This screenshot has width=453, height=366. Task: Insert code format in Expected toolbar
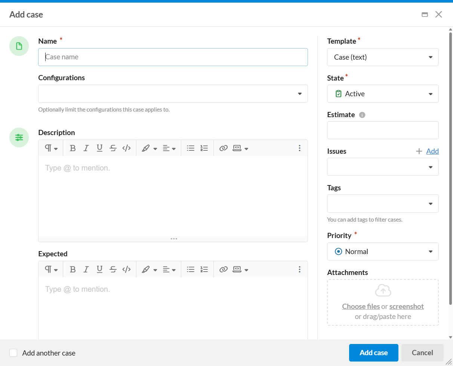126,269
